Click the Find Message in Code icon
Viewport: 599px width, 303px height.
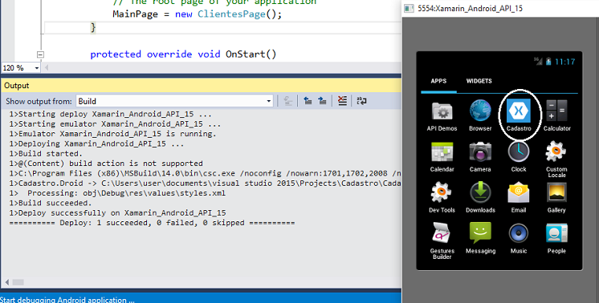(288, 101)
